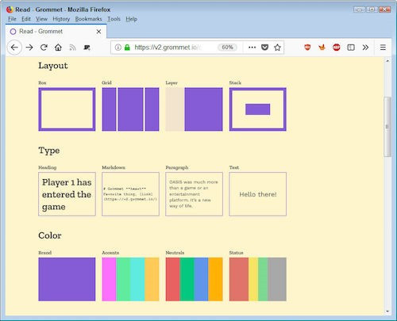Click the cyan Accents color stripe

coord(137,279)
